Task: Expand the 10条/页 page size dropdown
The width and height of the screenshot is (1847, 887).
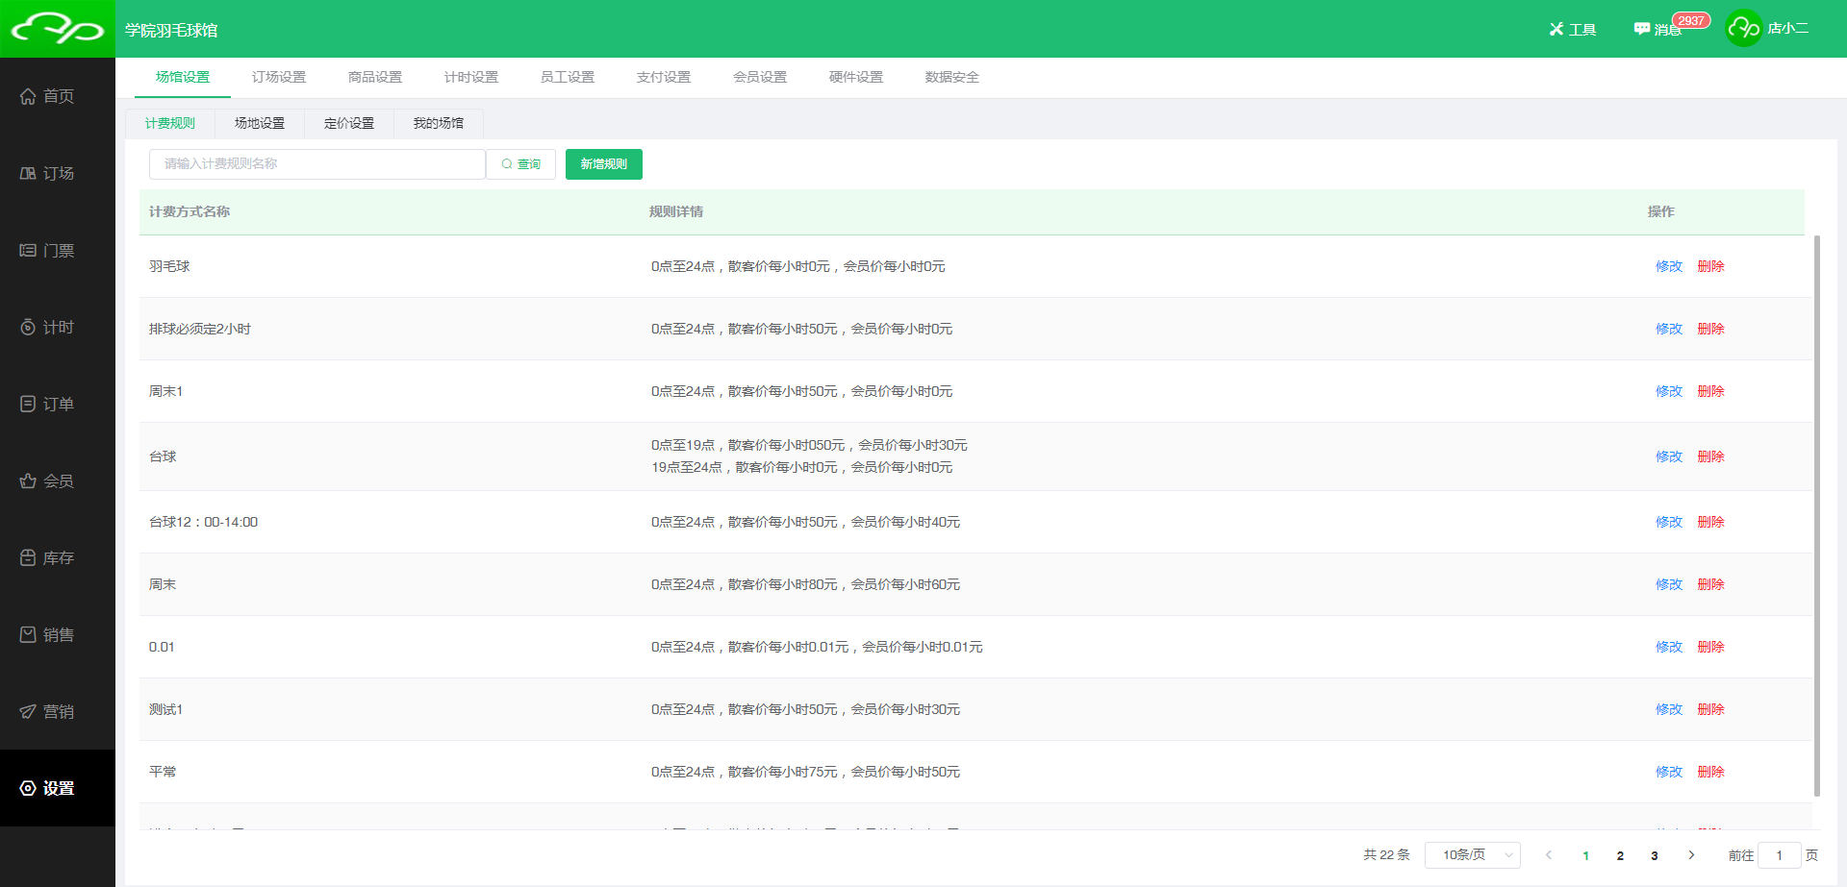Action: pyautogui.click(x=1472, y=854)
